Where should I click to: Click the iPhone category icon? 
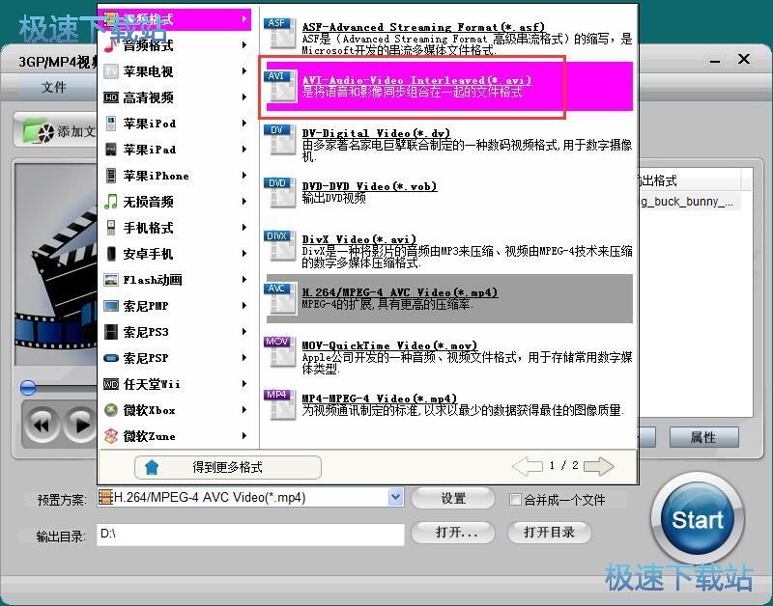pyautogui.click(x=111, y=176)
